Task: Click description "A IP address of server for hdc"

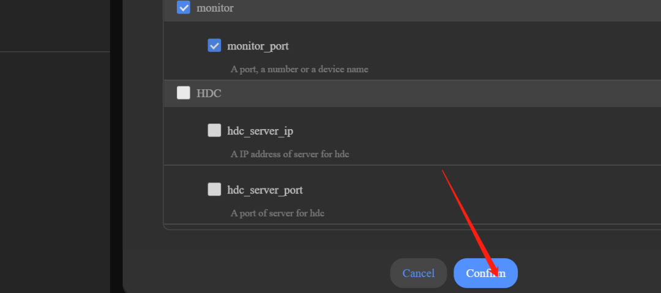Action: (x=289, y=154)
